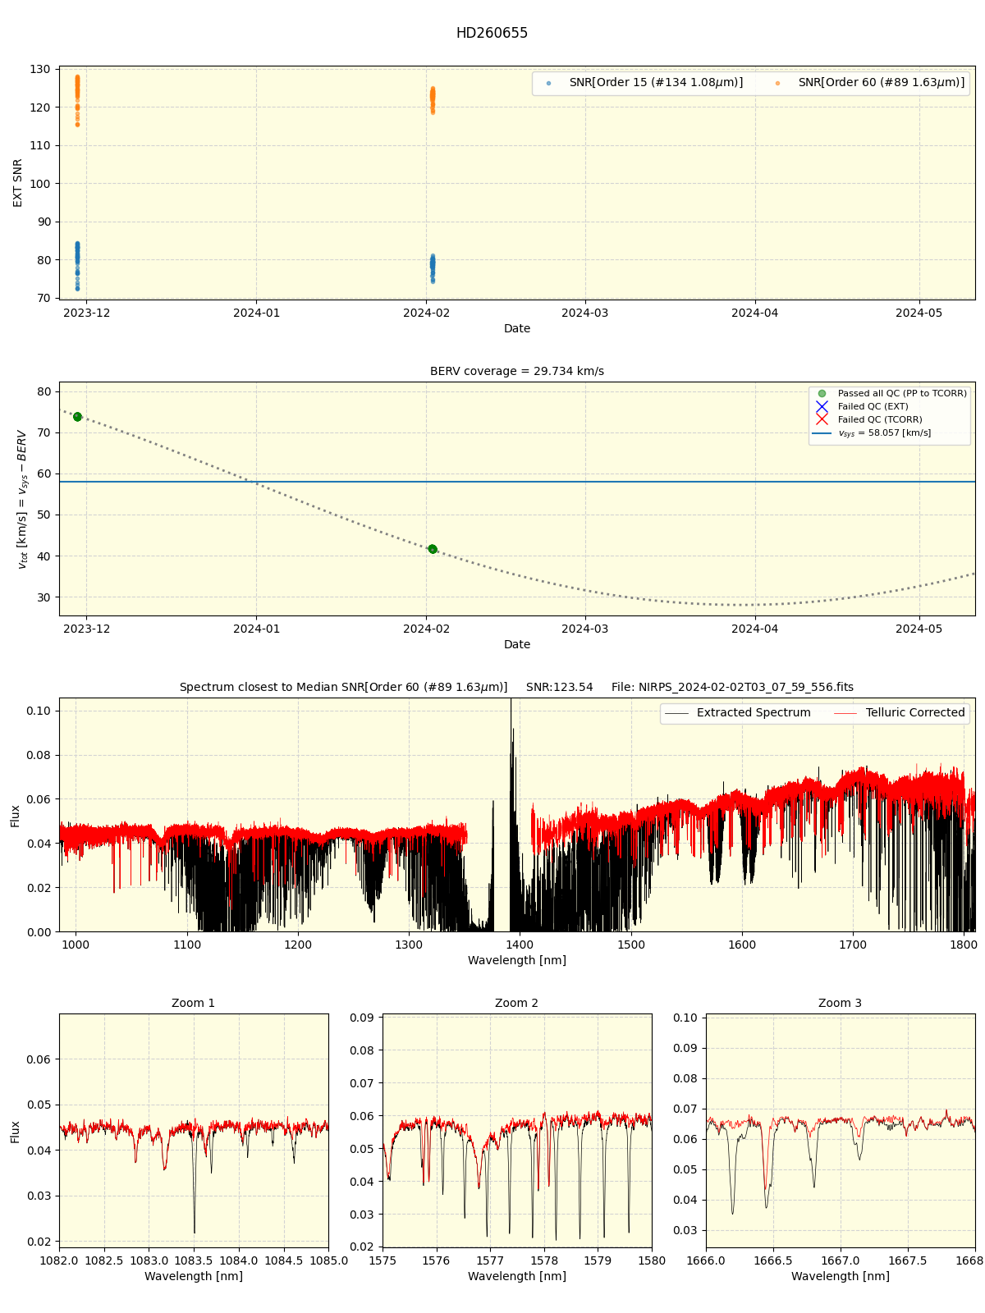The image size is (985, 1313).
Task: Click the green data point near 2023-12 in BERV plot
Action: click(x=77, y=417)
